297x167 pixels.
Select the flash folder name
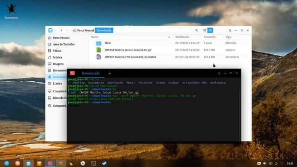tap(108, 43)
